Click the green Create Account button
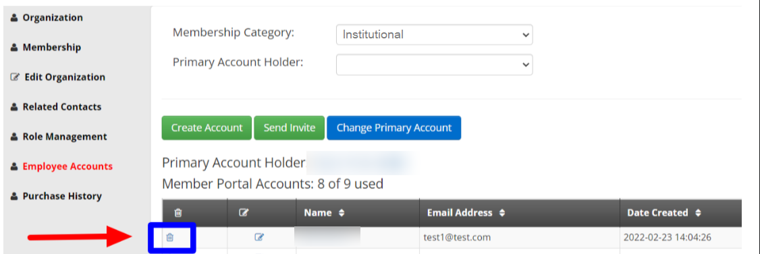The width and height of the screenshot is (760, 254). pos(207,128)
